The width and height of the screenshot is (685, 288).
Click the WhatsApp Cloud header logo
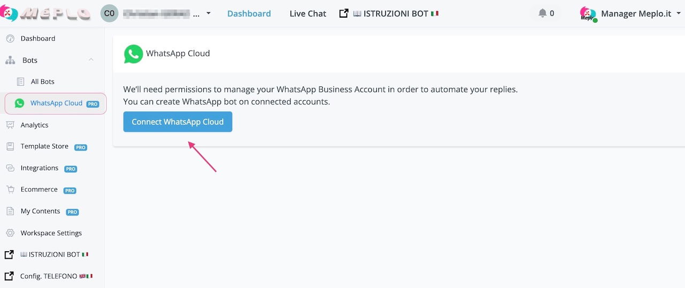tap(133, 54)
